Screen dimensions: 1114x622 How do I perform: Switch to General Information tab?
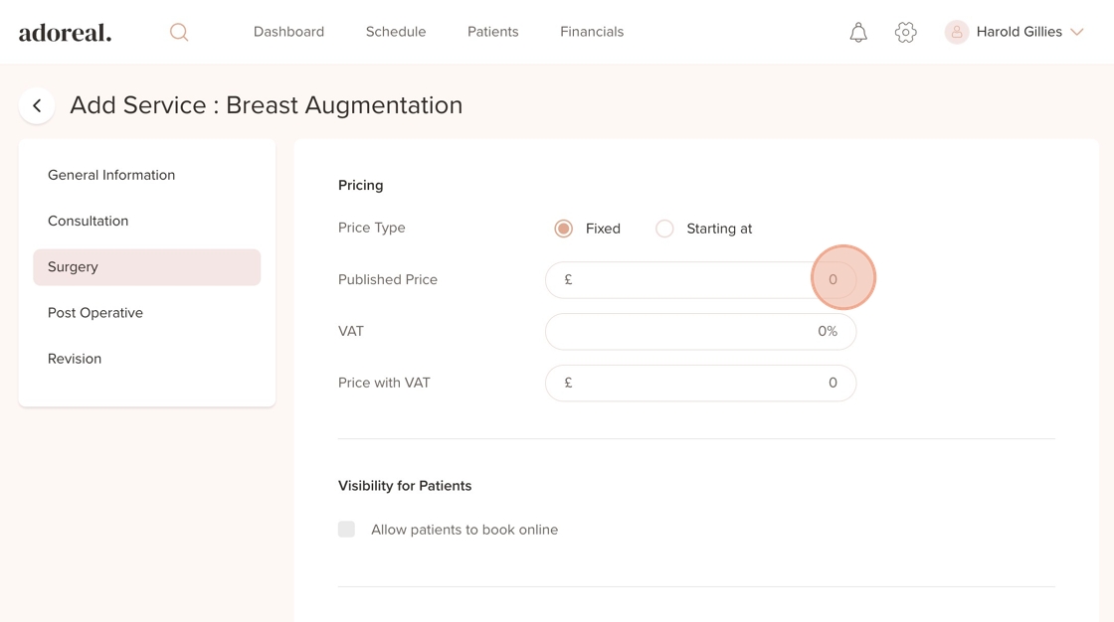tap(111, 175)
